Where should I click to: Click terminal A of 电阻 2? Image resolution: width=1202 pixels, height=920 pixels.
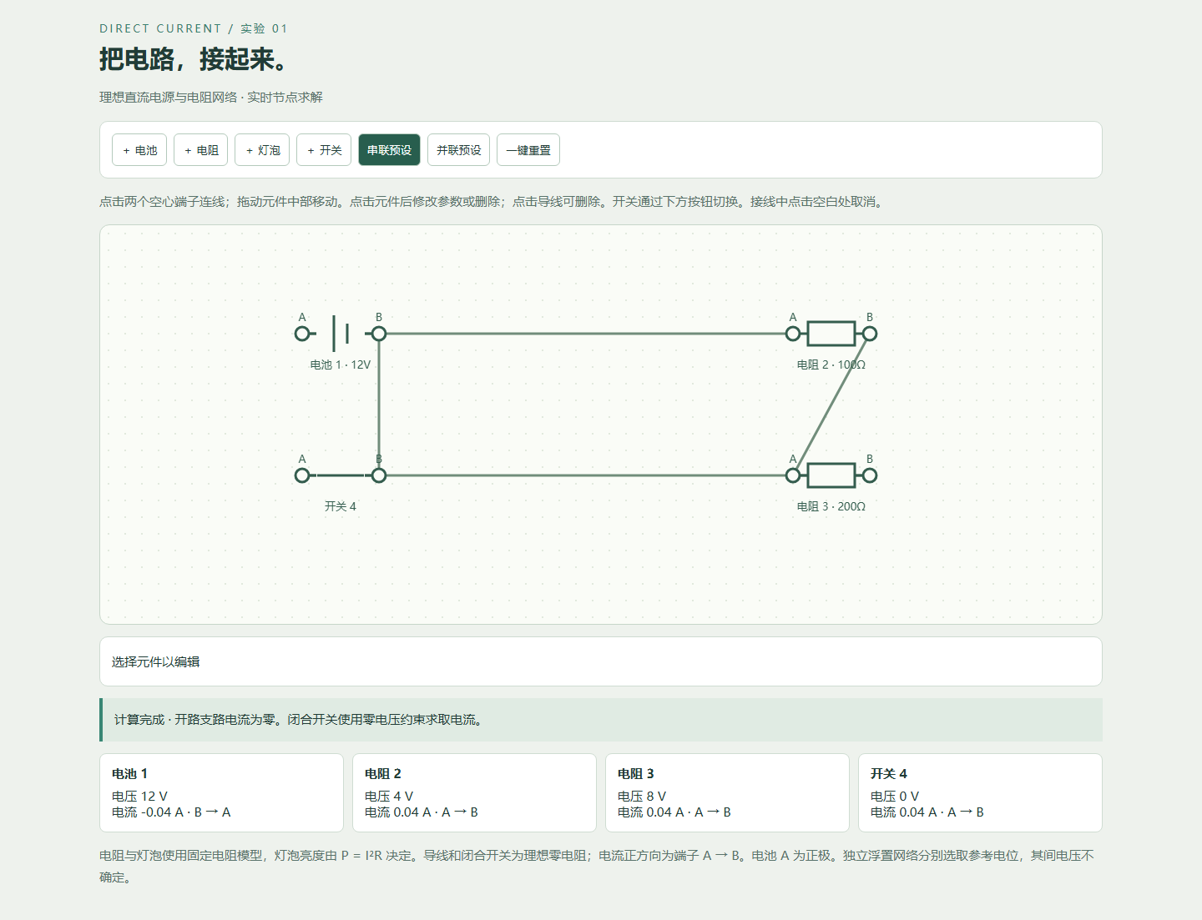(x=793, y=334)
